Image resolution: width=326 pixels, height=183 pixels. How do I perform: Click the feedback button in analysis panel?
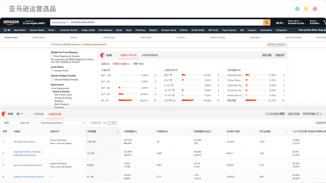[279, 55]
